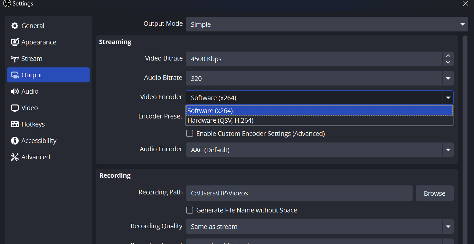Click the Video display icon

(x=15, y=108)
